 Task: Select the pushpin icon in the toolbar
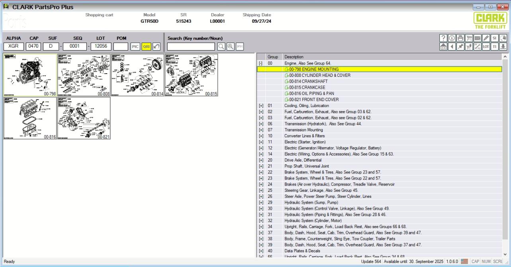coord(460,47)
